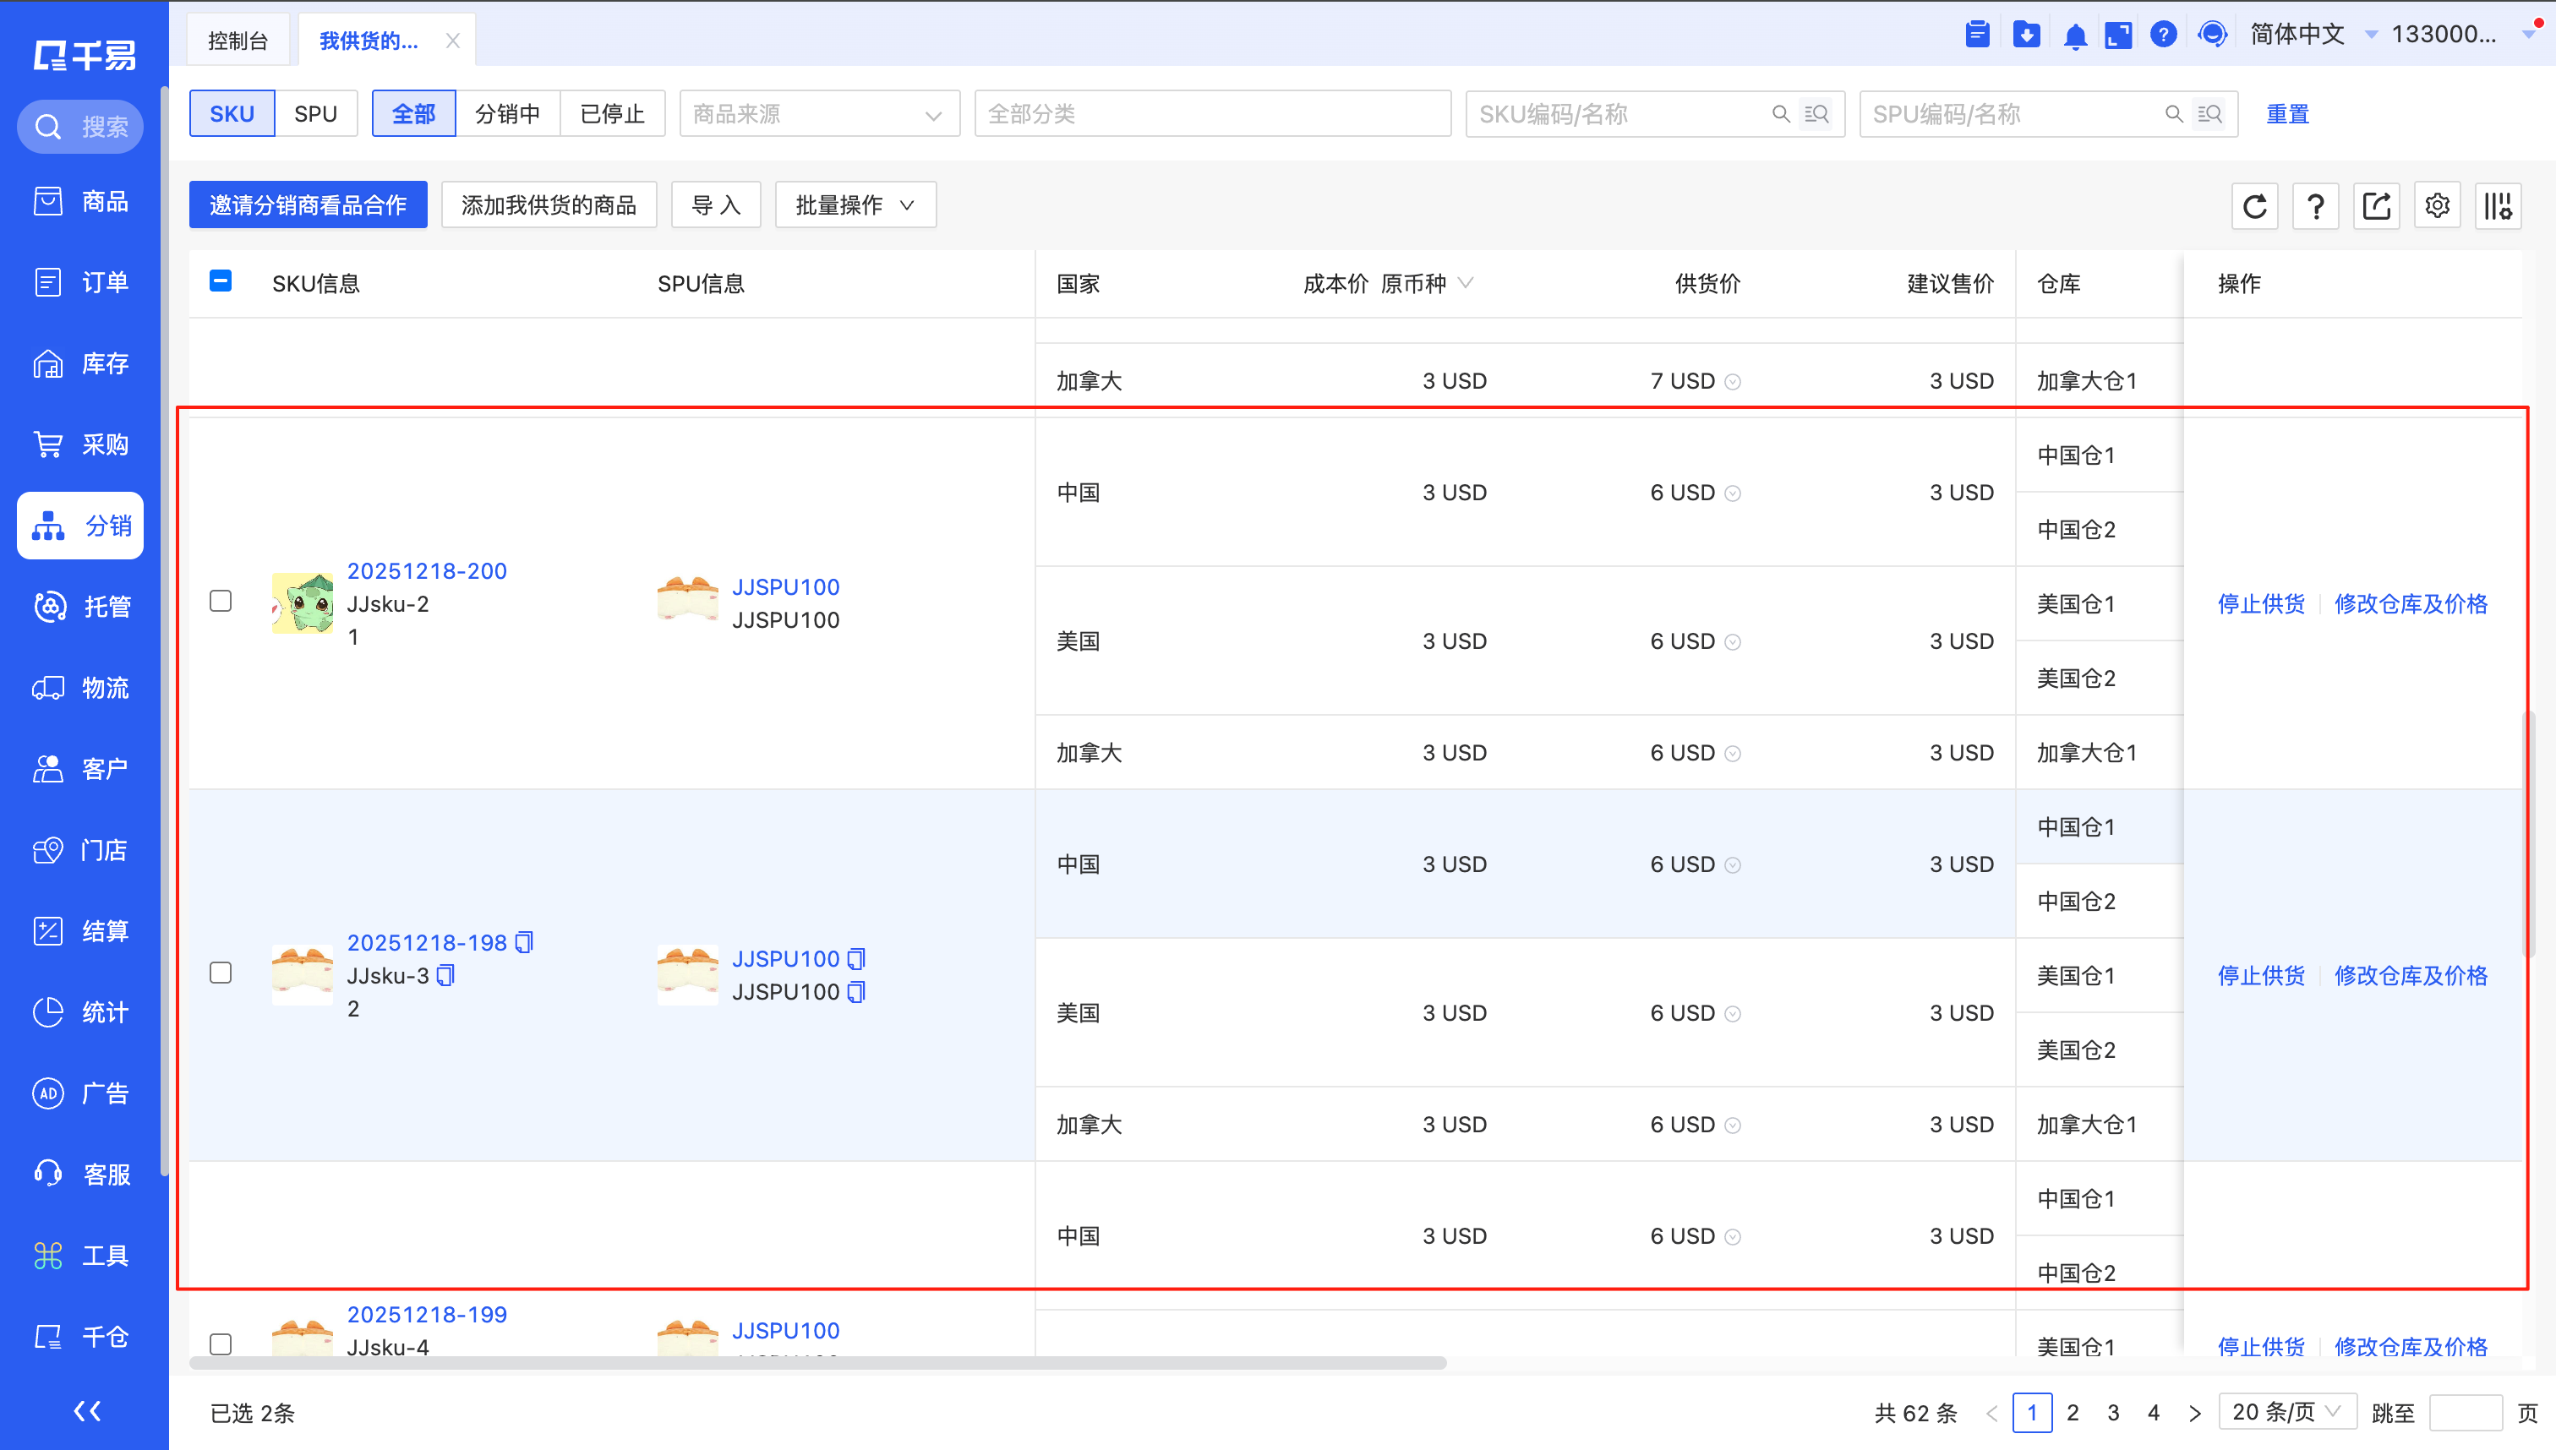Viewport: 2556px width, 1450px height.
Task: Collapse the sidebar with double-arrow icon
Action: 88,1410
